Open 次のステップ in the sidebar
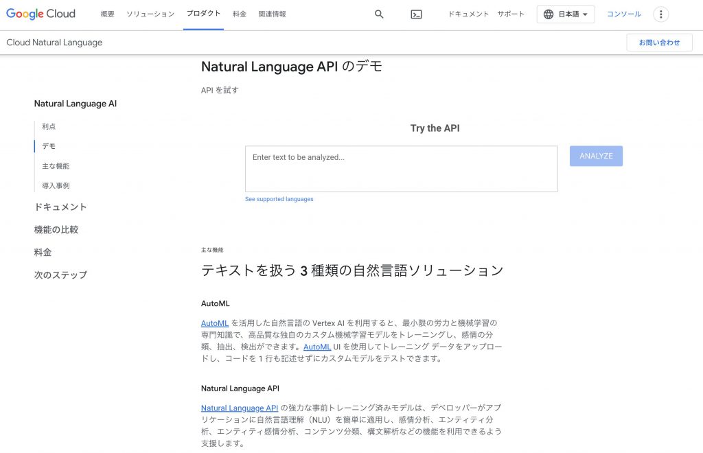Viewport: 703px width, 453px height. point(60,275)
